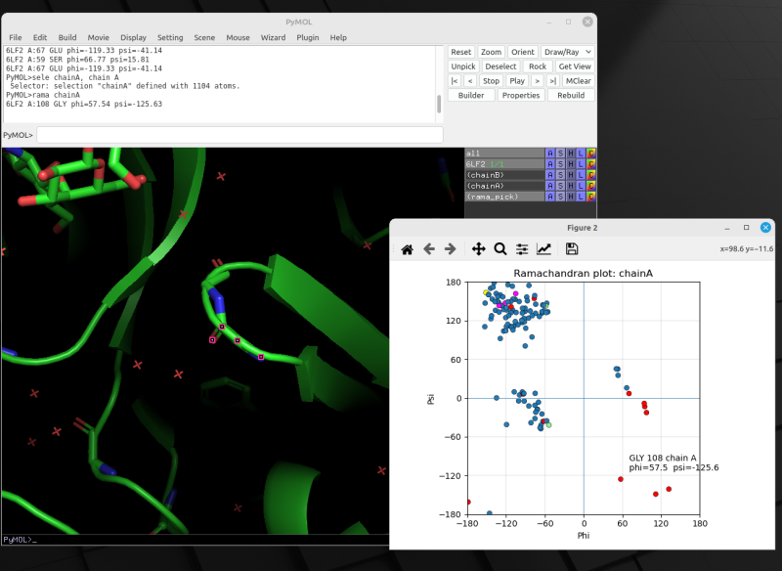The width and height of the screenshot is (782, 571).
Task: Toggle the (chainB) selection
Action: point(504,175)
